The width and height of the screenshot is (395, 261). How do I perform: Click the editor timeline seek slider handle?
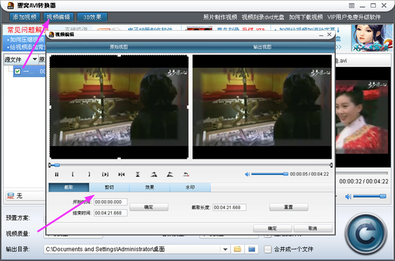[x=57, y=165]
